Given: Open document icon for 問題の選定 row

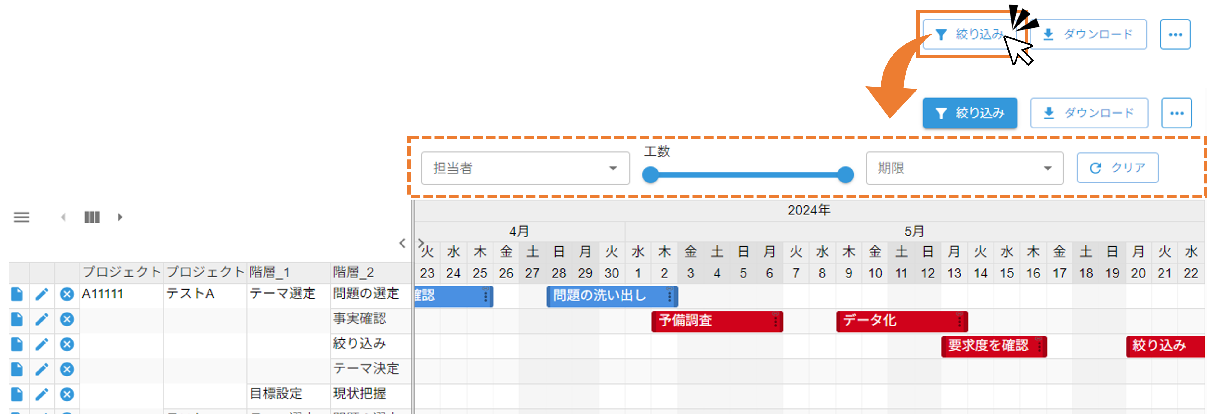Looking at the screenshot, I should [x=17, y=294].
